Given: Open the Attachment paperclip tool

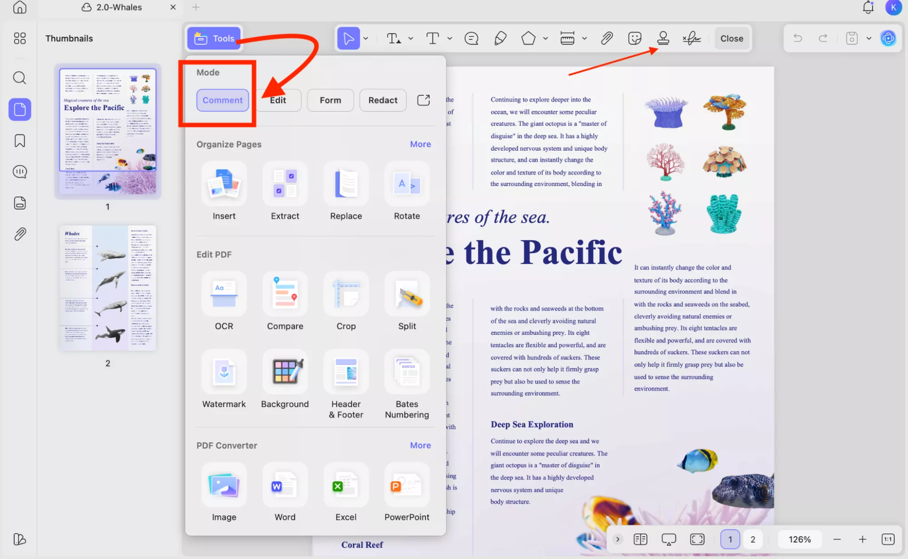Looking at the screenshot, I should pyautogui.click(x=606, y=38).
